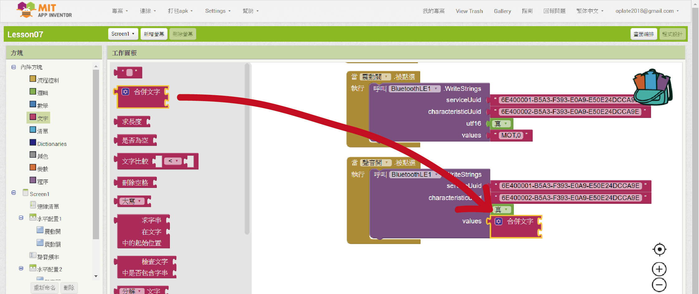Click the center workspace target icon

(x=659, y=249)
